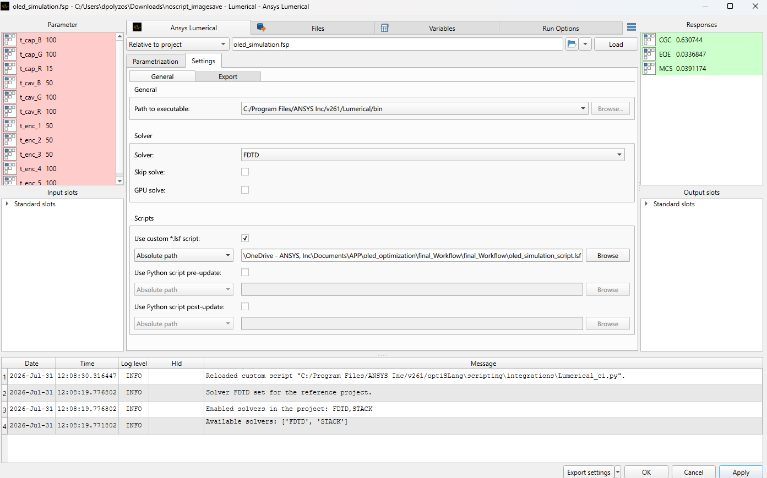The height and width of the screenshot is (478, 767).
Task: Click the parameter list scroll down arrow
Action: [x=119, y=181]
